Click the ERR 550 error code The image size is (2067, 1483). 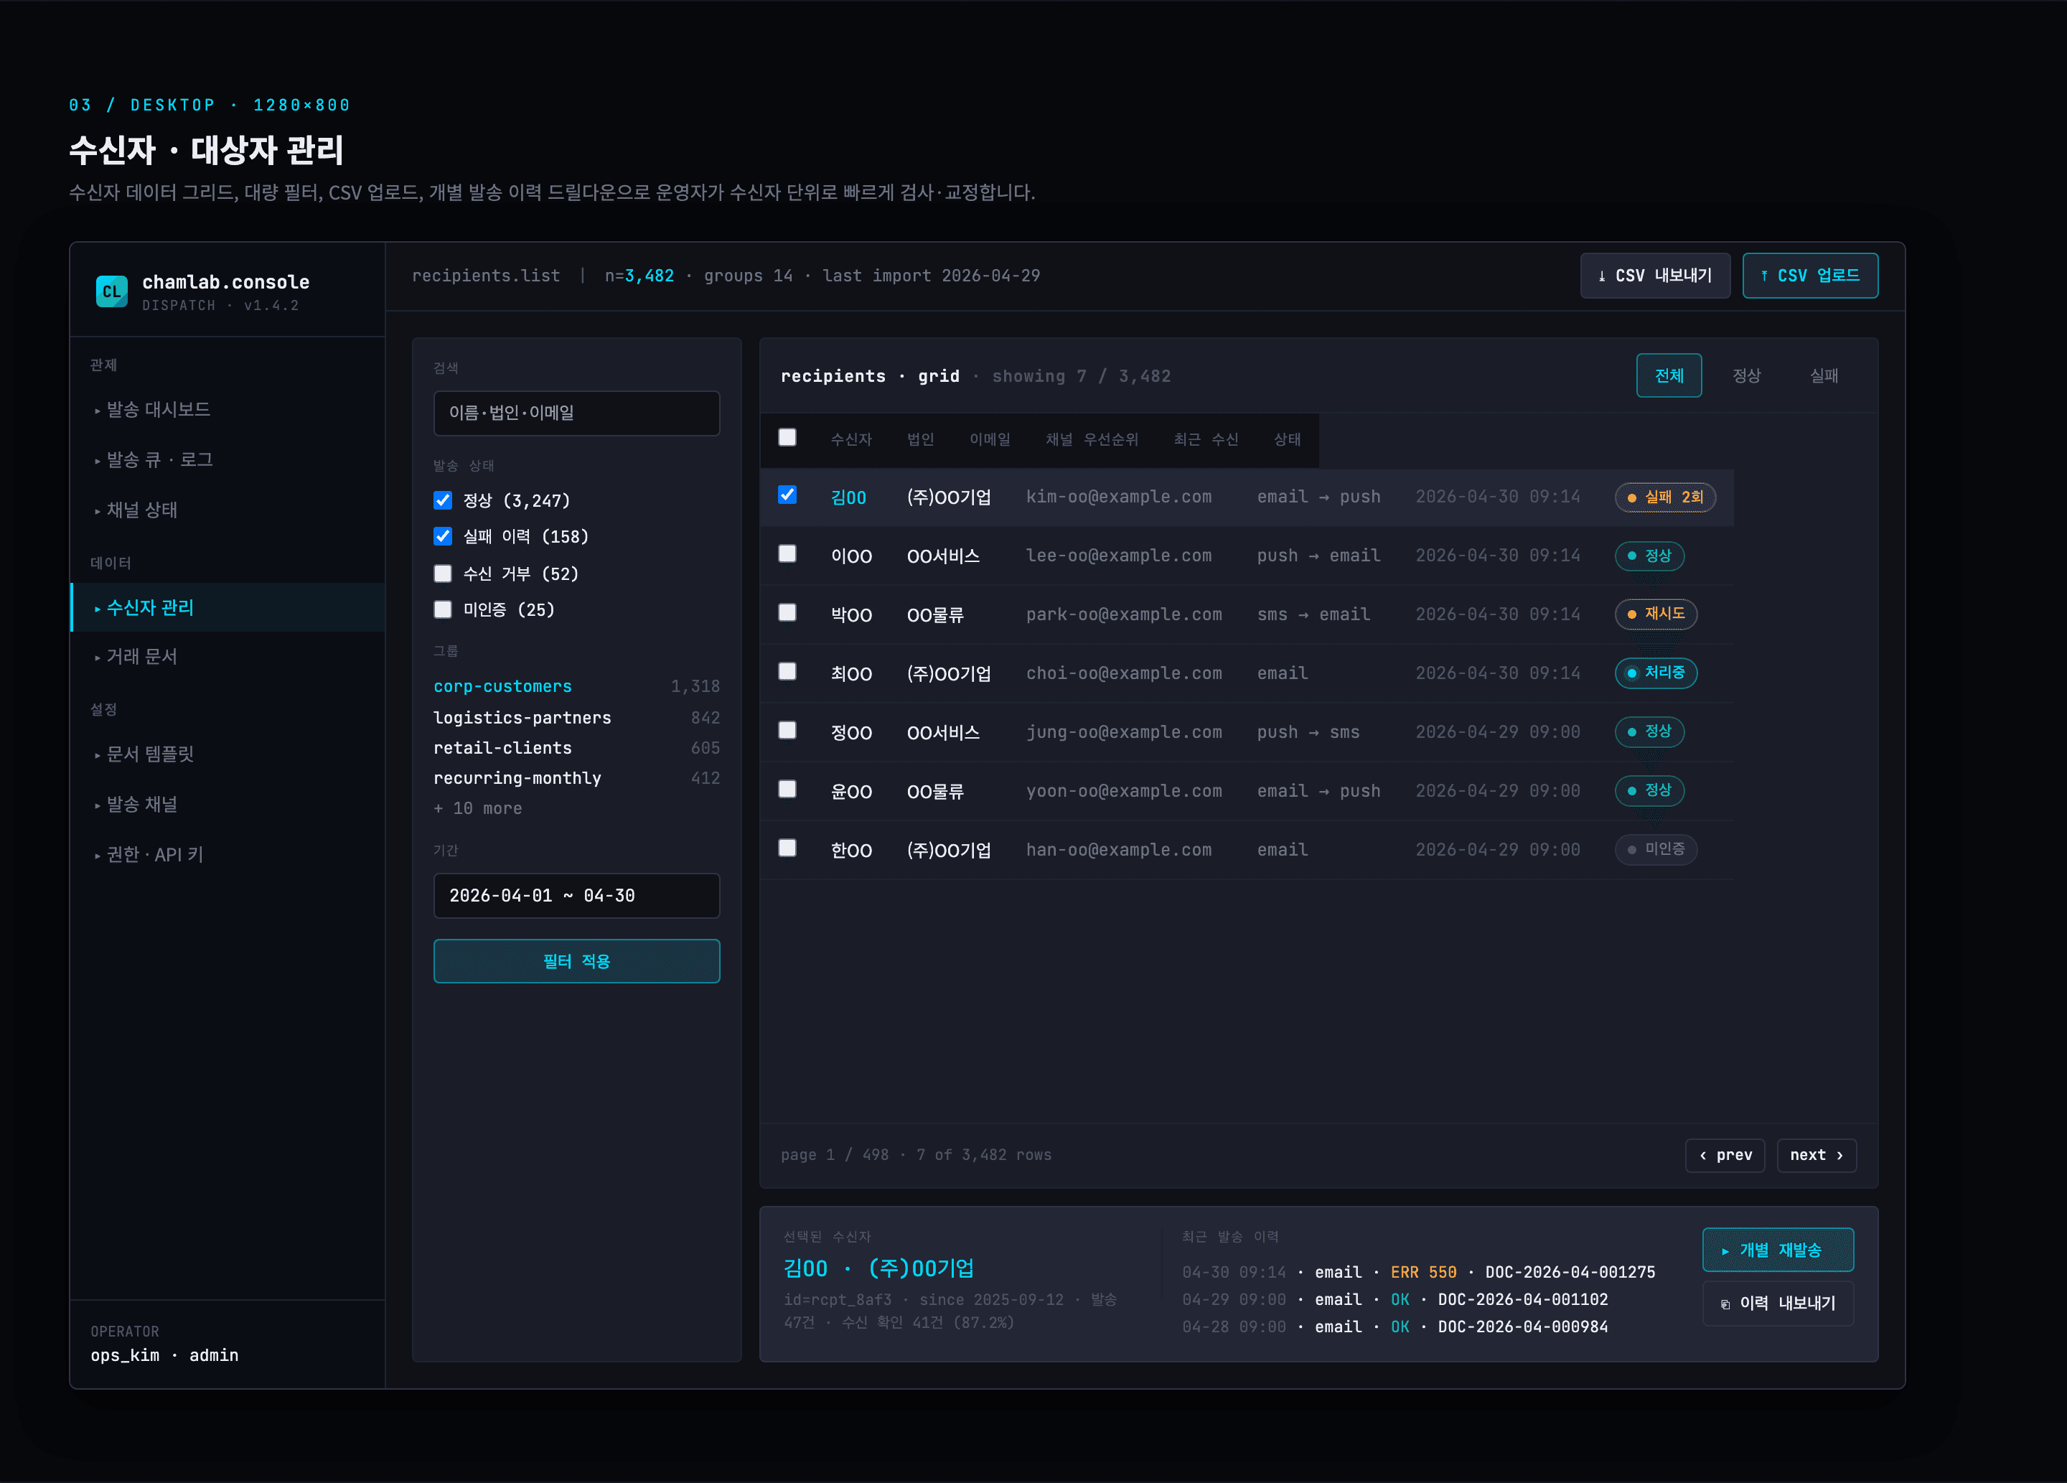[1423, 1271]
